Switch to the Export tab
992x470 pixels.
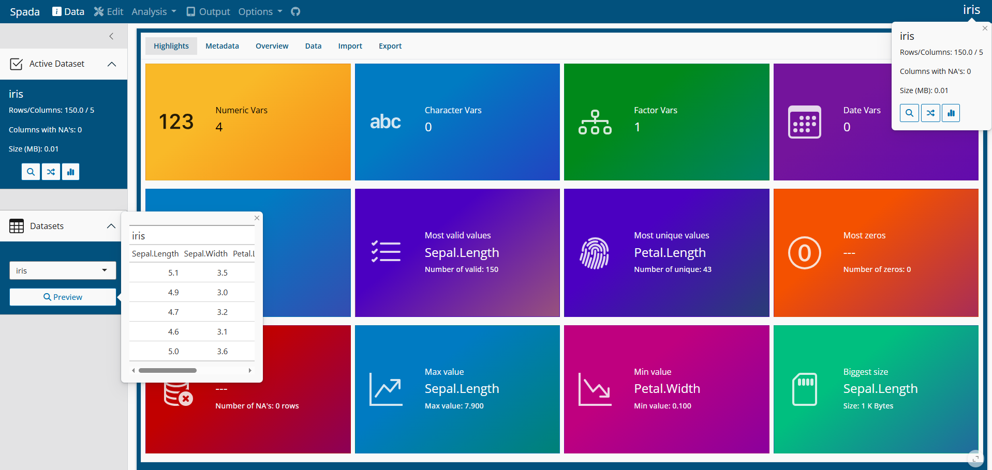[x=390, y=46]
